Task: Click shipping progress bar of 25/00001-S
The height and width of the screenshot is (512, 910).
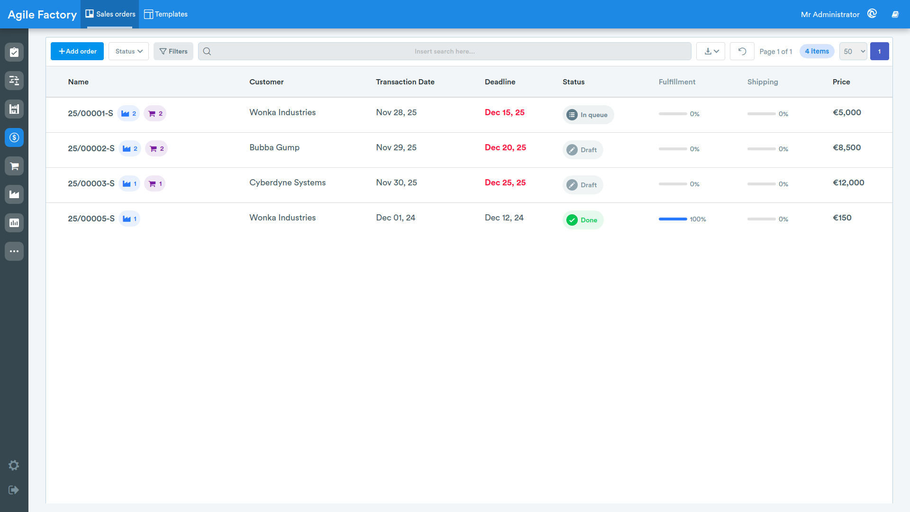Action: click(762, 114)
